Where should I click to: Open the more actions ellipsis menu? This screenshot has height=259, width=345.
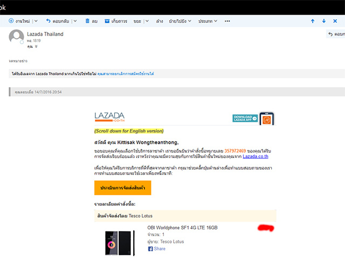click(227, 21)
